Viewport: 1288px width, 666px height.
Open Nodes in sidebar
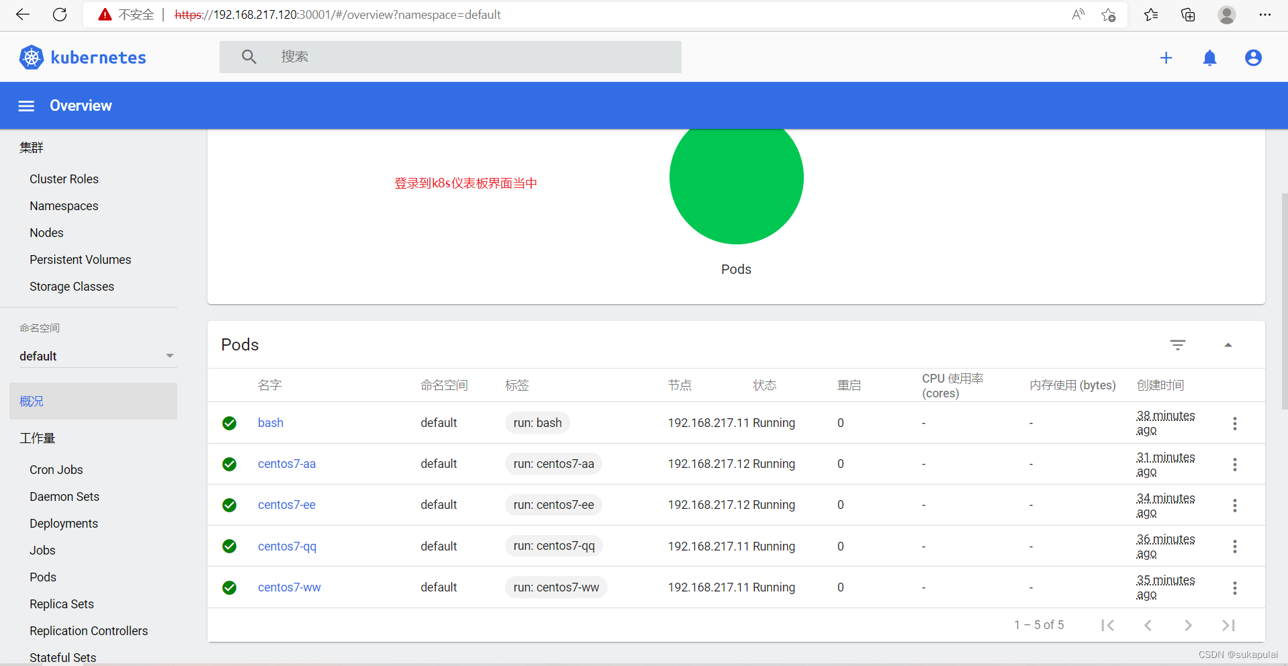[46, 233]
